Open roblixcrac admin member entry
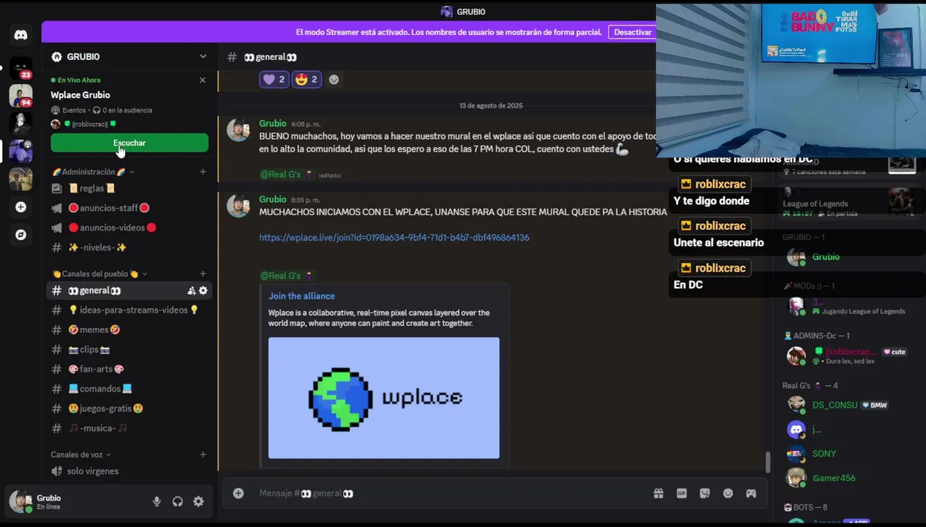926x527 pixels. pos(848,356)
